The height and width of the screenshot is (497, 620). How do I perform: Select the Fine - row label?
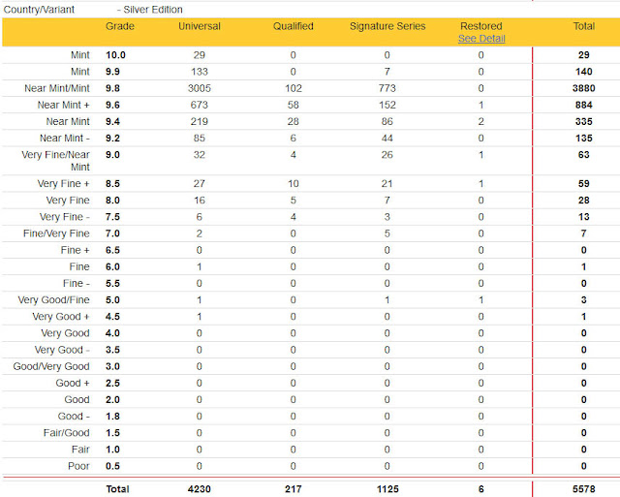pos(76,283)
